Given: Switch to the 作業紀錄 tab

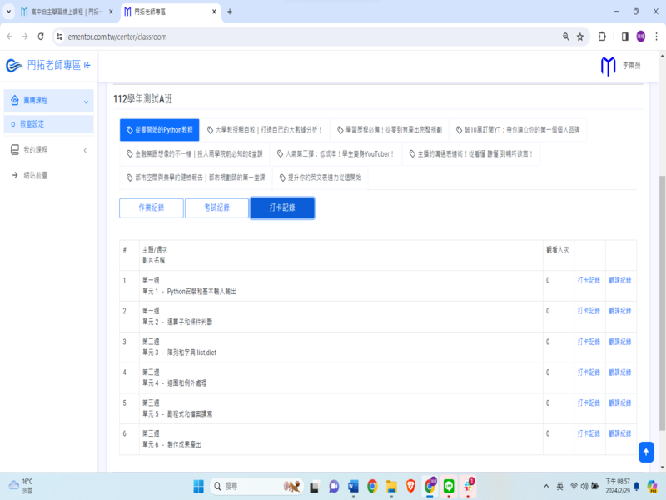Looking at the screenshot, I should tap(151, 208).
